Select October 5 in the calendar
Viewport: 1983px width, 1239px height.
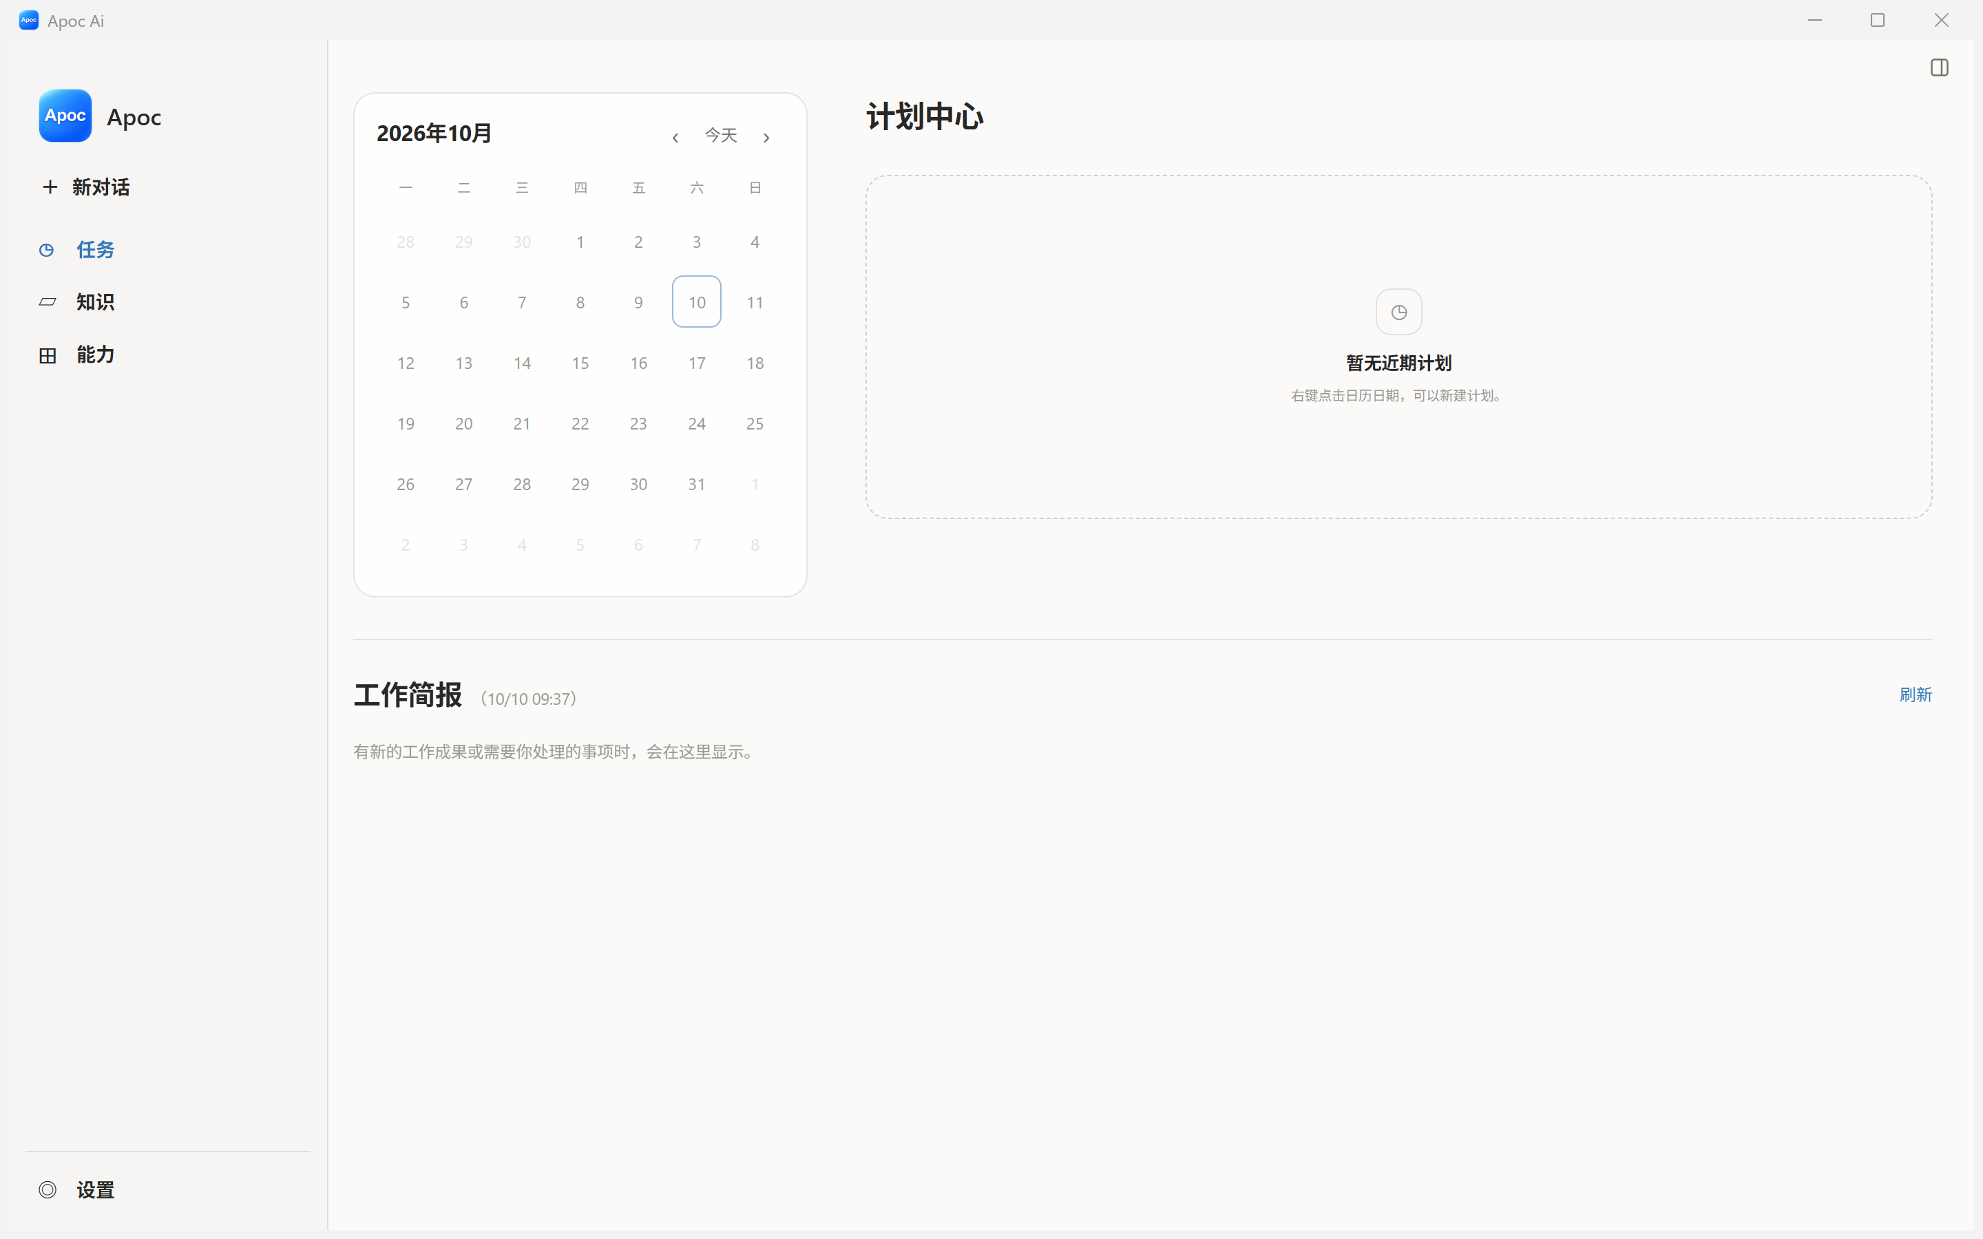[x=406, y=302]
